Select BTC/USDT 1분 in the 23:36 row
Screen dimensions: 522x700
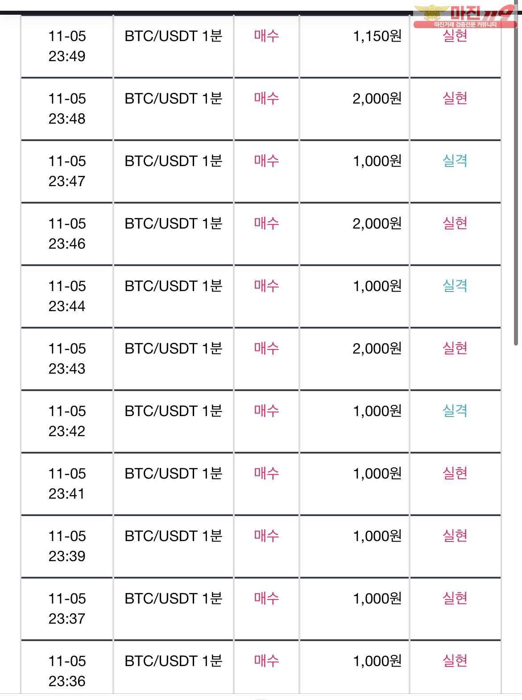pyautogui.click(x=174, y=661)
